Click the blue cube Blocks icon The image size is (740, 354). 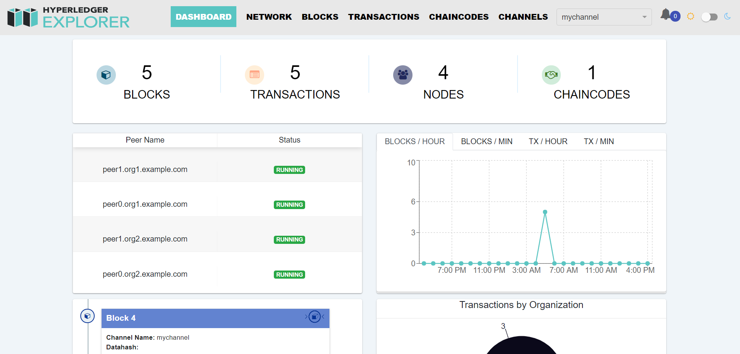[106, 75]
